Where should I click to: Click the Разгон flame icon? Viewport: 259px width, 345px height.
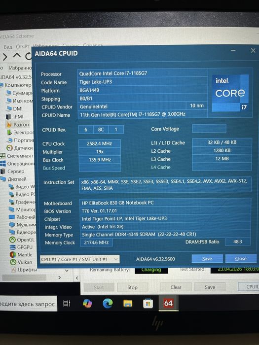coord(9,125)
